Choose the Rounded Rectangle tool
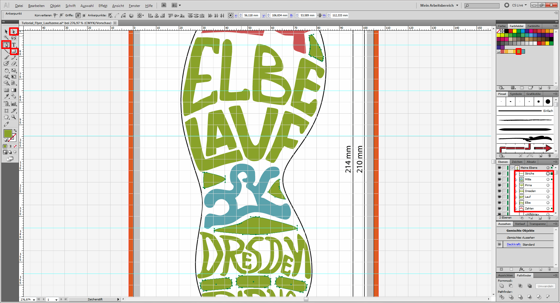The height and width of the screenshot is (303, 560). pyautogui.click(x=14, y=52)
